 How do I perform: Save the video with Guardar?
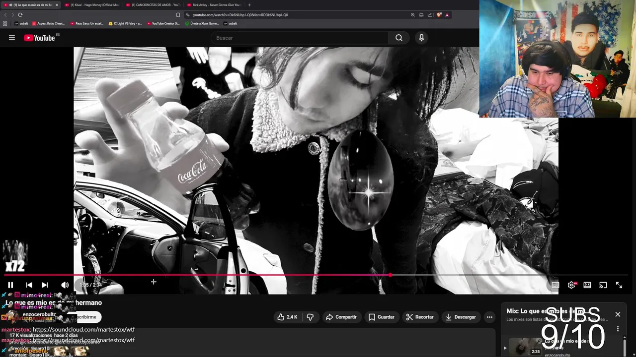382,317
